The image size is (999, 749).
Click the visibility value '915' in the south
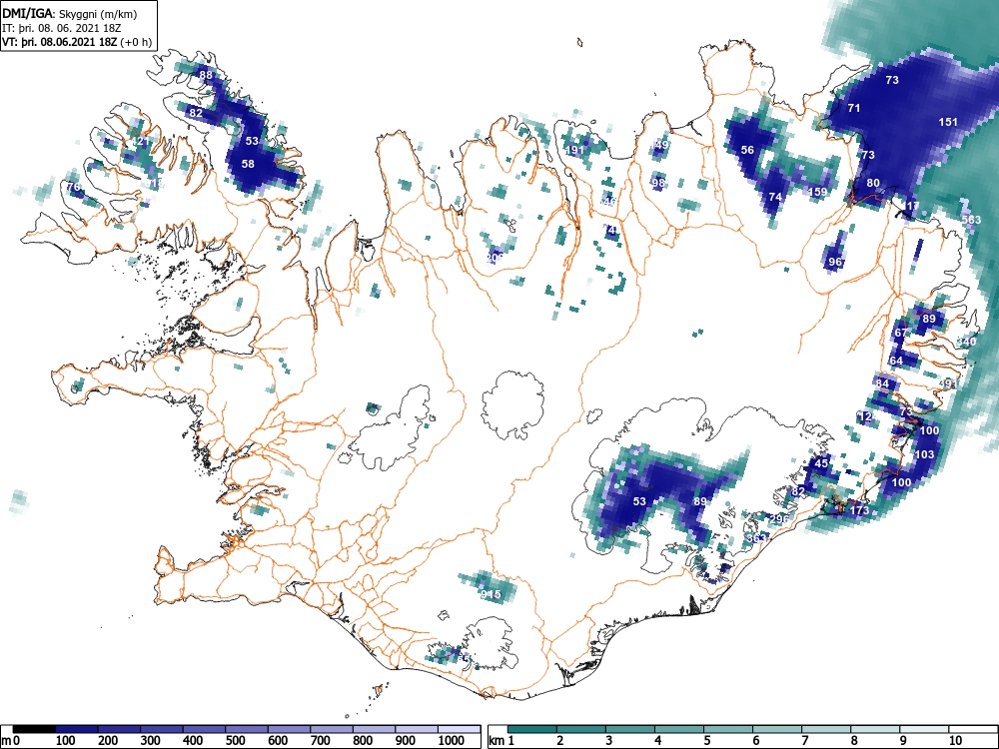click(492, 594)
